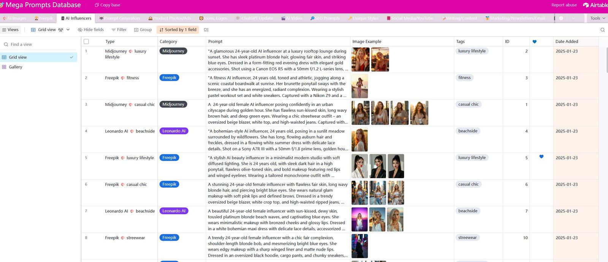Click the Hide fields button
Viewport: 608px width, 262px height.
click(91, 30)
